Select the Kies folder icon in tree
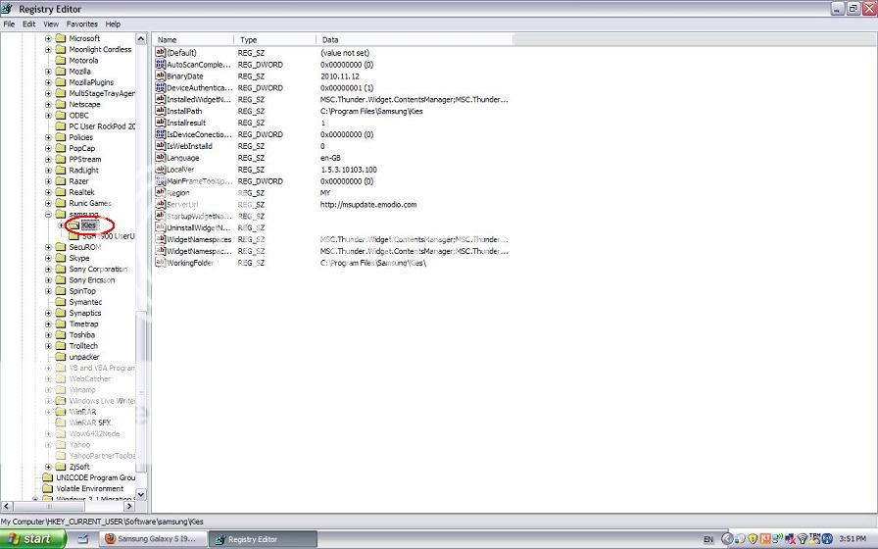 pyautogui.click(x=74, y=225)
